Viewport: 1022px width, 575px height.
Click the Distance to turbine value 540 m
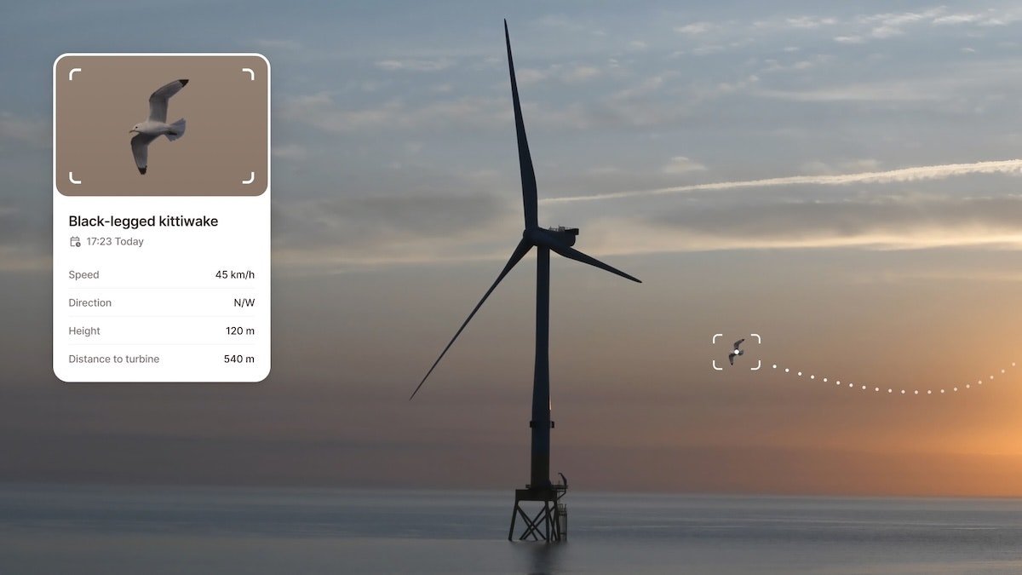[241, 359]
